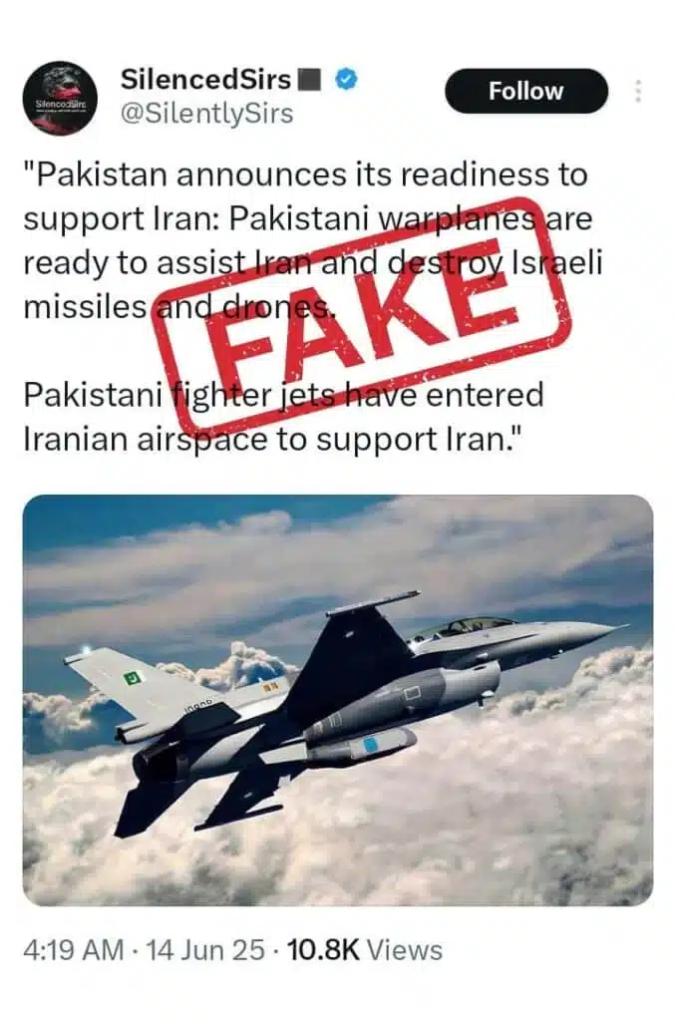Open the fighter jet photo attachment
This screenshot has height=1021, width=676.
[x=338, y=700]
